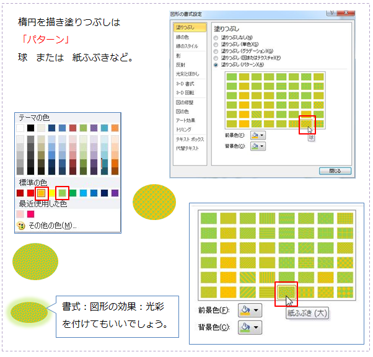Click the glowing ellipse shape at bottom left
Image resolution: width=373 pixels, height=357 pixels.
(29, 311)
